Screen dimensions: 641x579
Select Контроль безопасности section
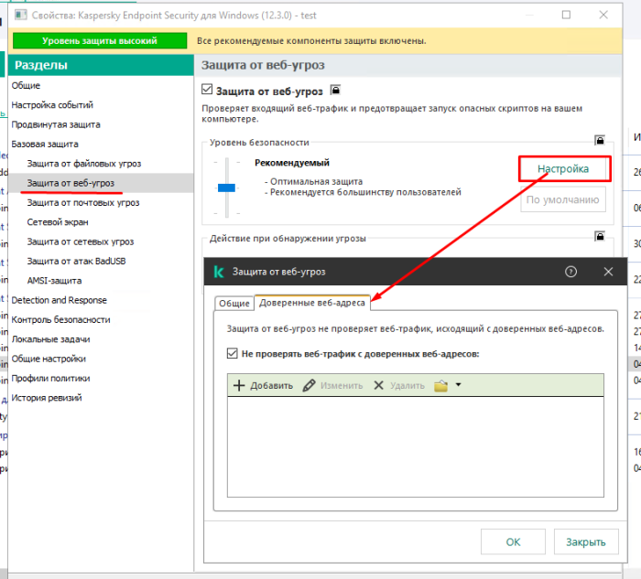[x=61, y=320]
